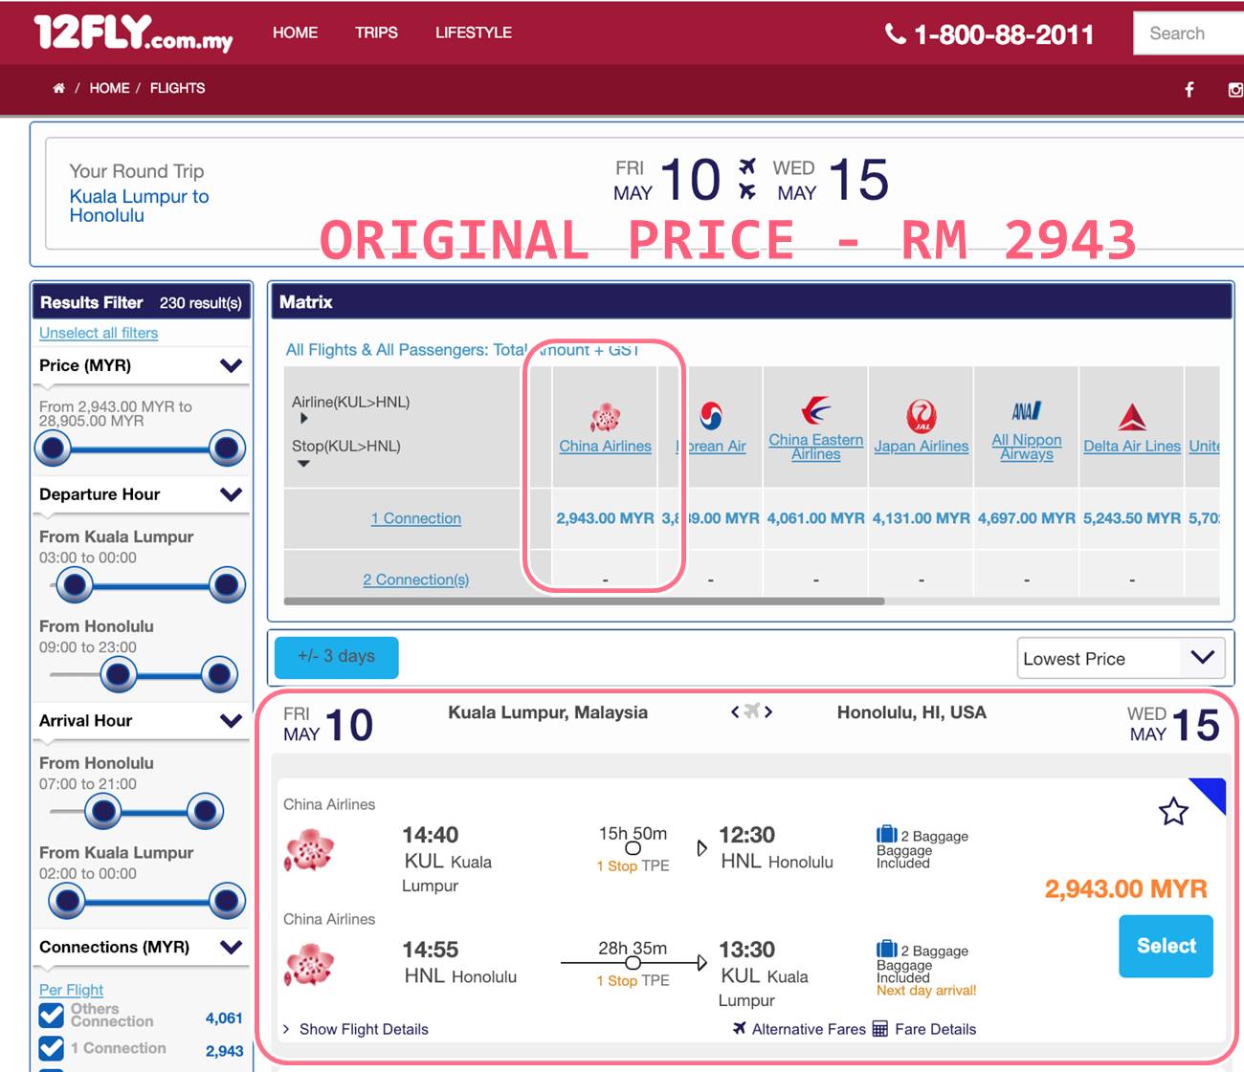Click plane icon beside Alternative Fares
Viewport: 1244px width, 1072px height.
pyautogui.click(x=739, y=1029)
